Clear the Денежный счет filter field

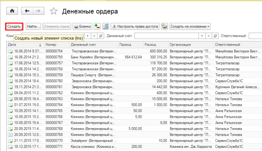coord(209,36)
